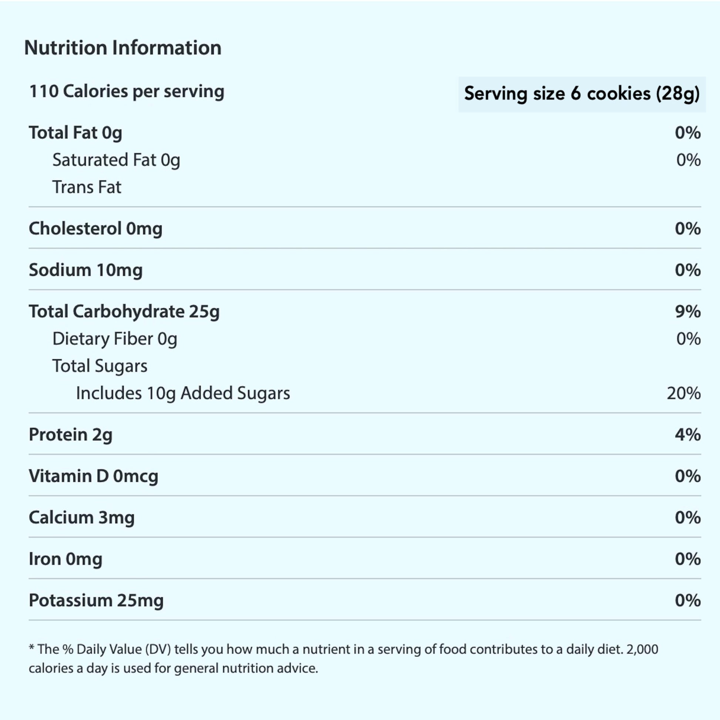
Task: Click the 4% protein daily value
Action: [687, 435]
